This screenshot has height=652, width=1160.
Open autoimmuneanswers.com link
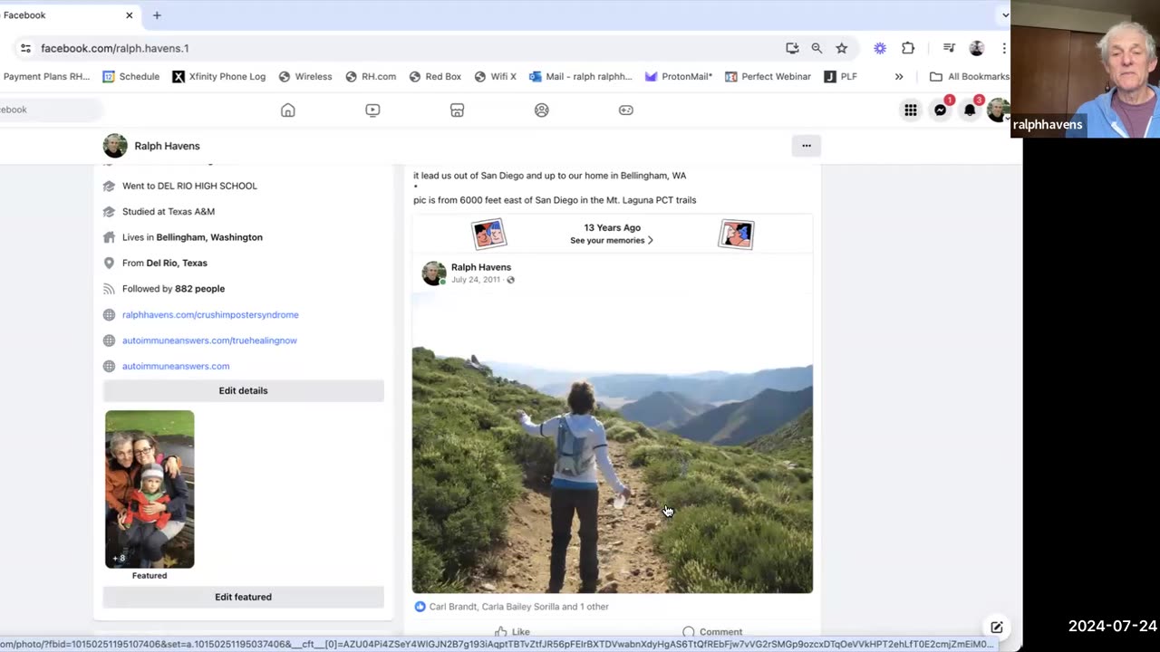click(176, 367)
